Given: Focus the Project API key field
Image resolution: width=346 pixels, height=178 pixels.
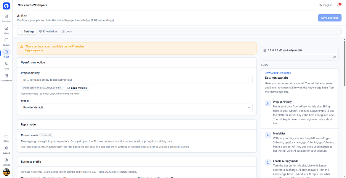Looking at the screenshot, I should tap(137, 80).
